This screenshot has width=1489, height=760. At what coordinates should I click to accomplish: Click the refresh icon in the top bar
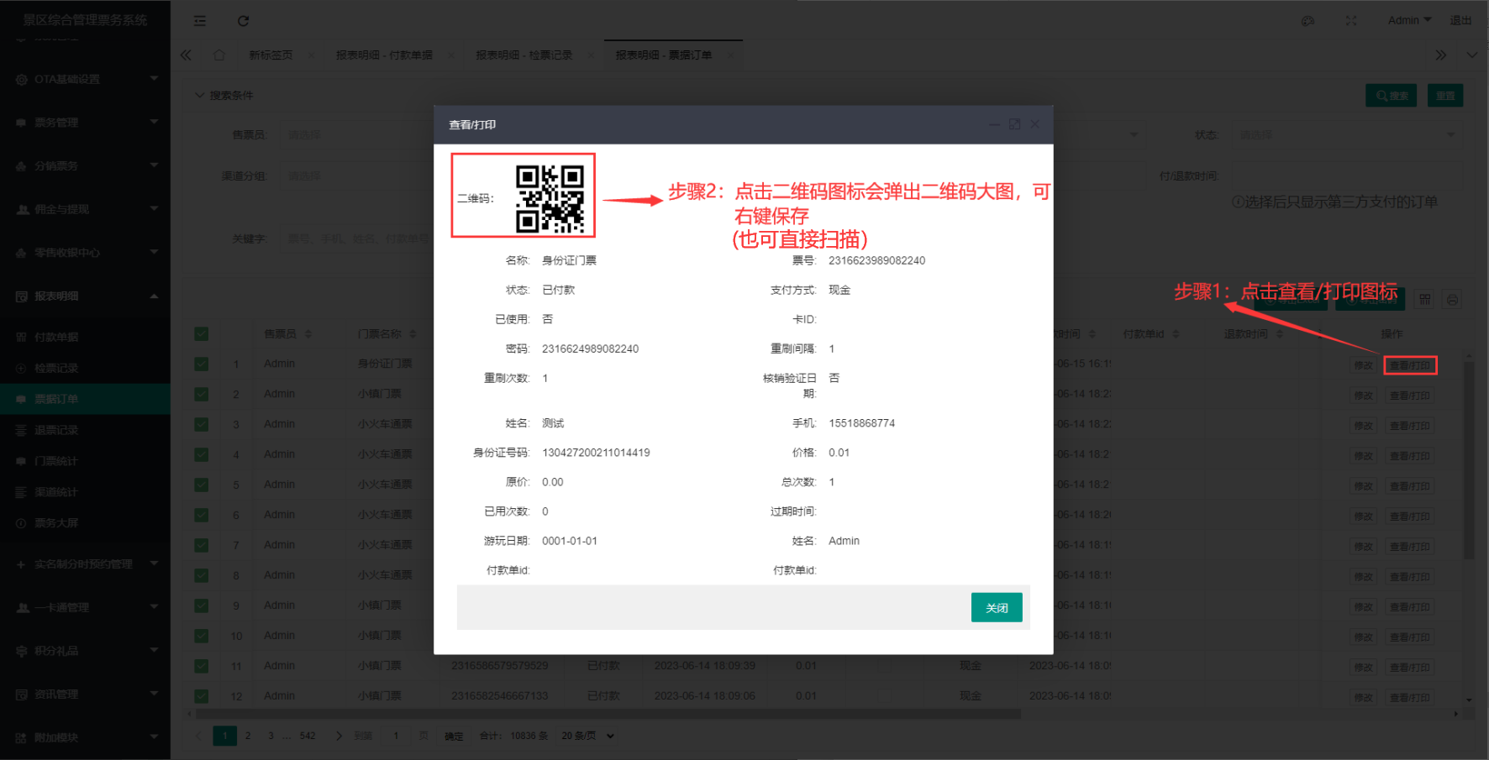tap(243, 21)
